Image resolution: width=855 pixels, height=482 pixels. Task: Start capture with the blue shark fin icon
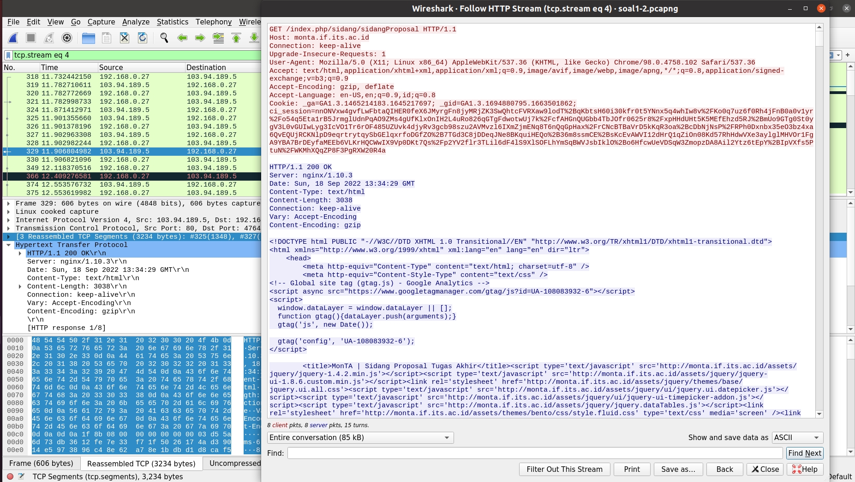click(13, 38)
